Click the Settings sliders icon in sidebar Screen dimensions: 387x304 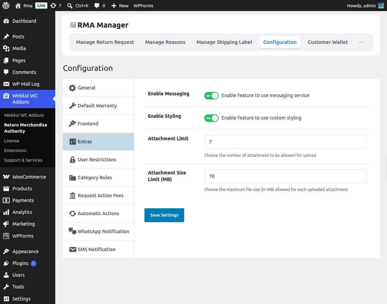[6, 299]
